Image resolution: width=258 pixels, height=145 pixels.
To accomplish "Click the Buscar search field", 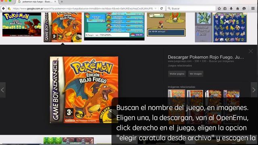I will [191, 8].
